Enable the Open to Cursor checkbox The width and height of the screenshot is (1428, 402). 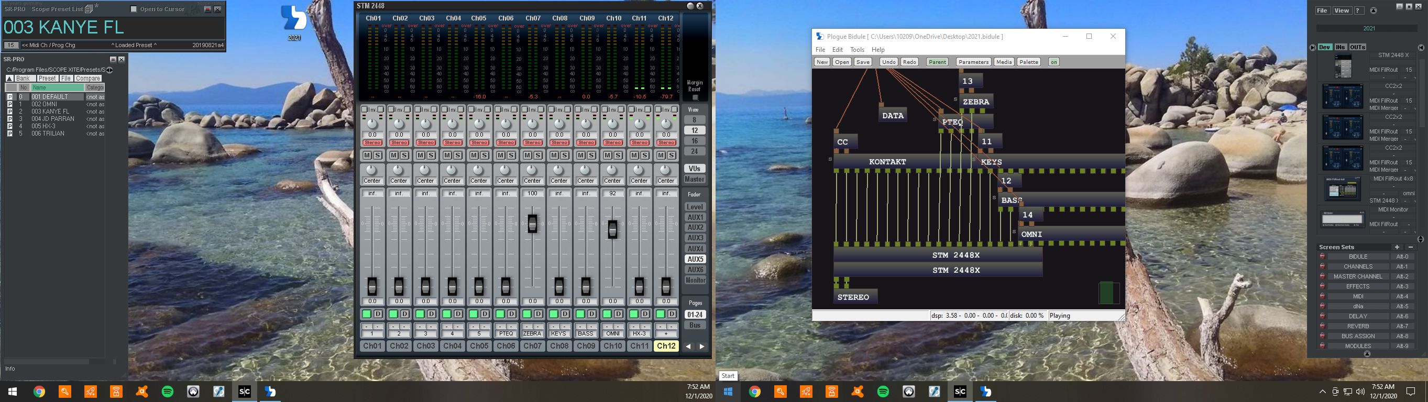tap(133, 9)
